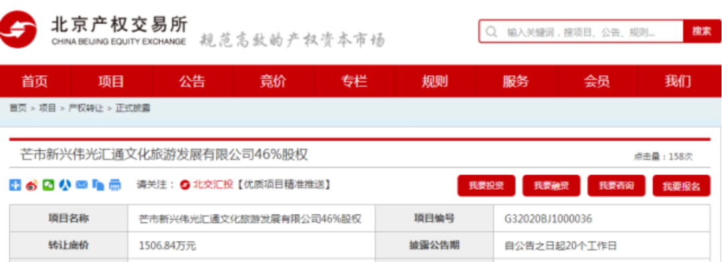The image size is (722, 262).
Task: Share to Weibo via red icon
Action: (x=32, y=185)
